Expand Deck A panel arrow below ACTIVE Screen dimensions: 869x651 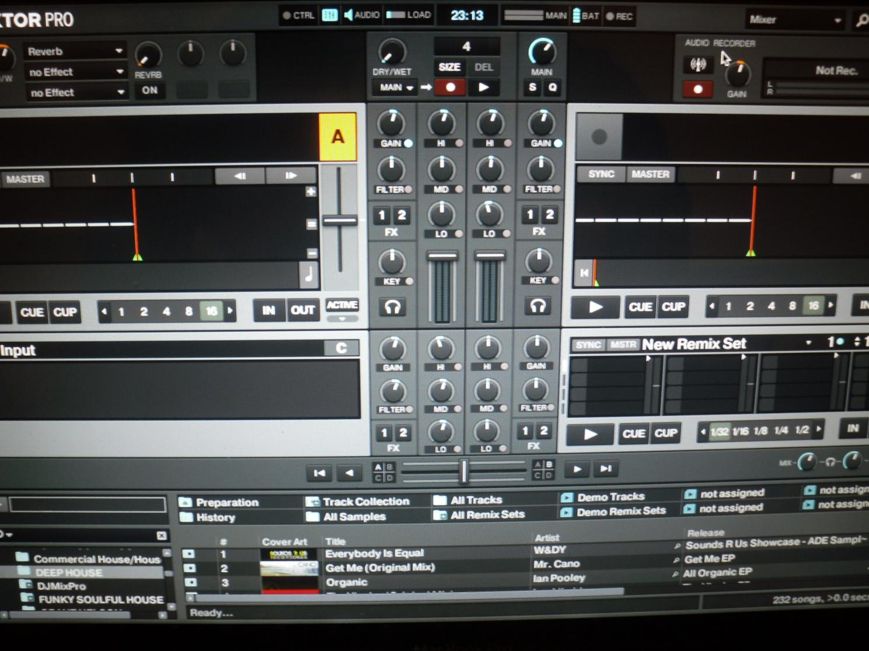[342, 319]
